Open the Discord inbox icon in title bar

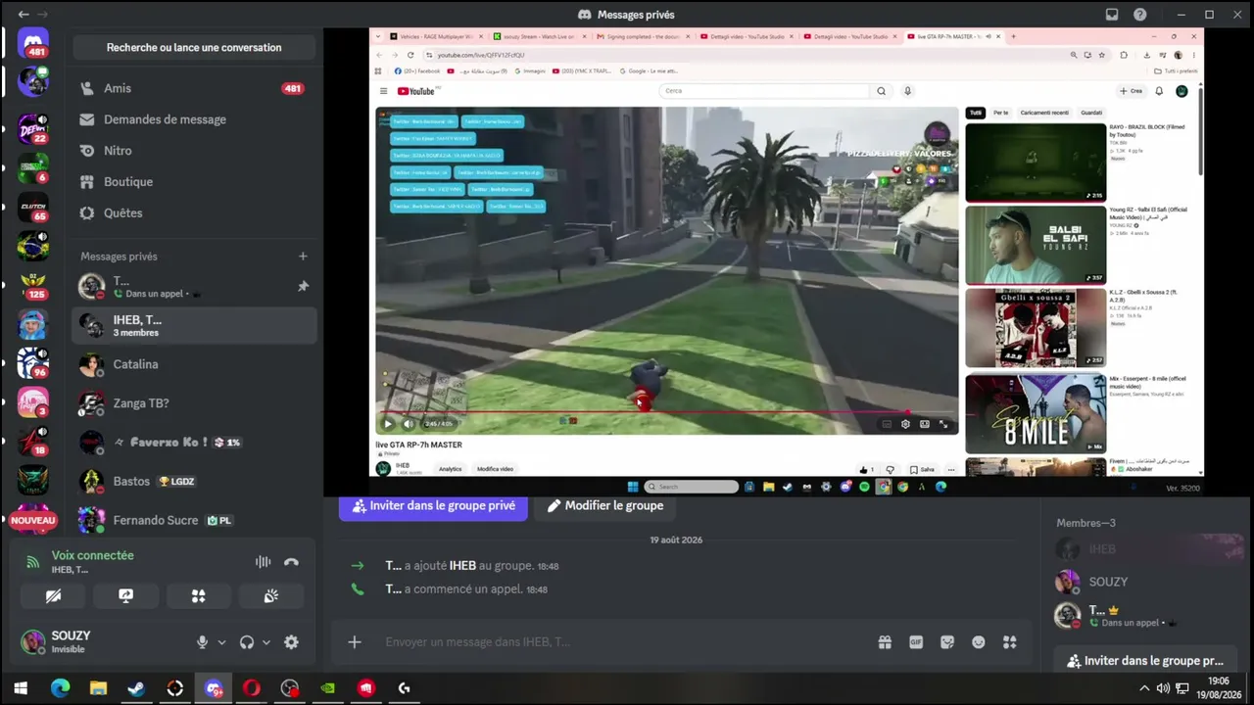click(x=1112, y=15)
